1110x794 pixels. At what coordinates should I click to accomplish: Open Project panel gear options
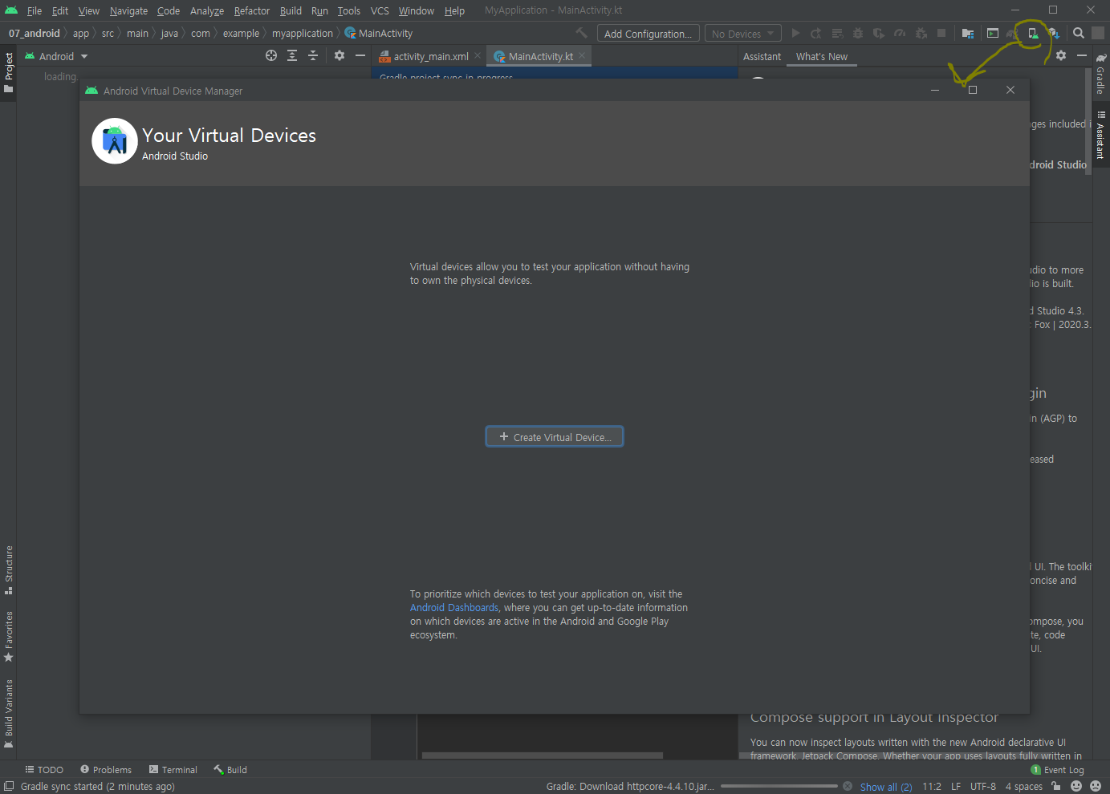point(340,55)
